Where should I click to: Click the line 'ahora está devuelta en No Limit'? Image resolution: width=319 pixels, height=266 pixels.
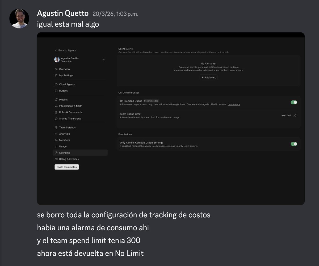[x=90, y=253]
